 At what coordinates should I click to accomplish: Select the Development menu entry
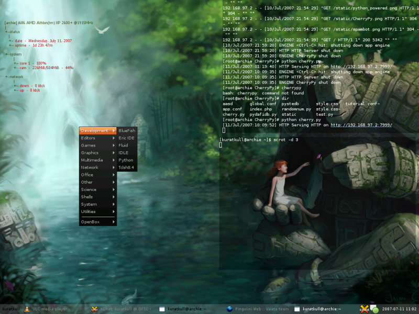98,130
